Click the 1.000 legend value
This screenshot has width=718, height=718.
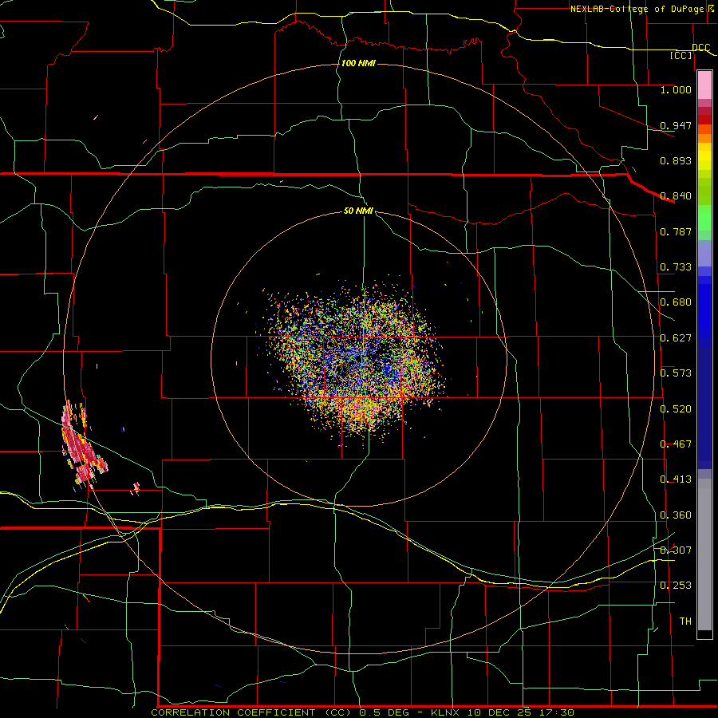[x=676, y=89]
